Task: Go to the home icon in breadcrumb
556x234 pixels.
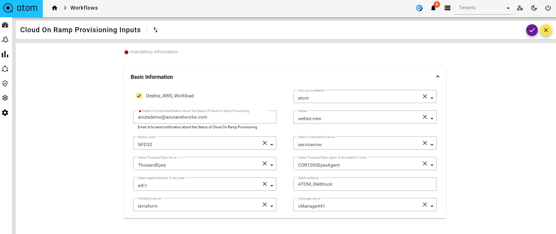Action: point(54,8)
